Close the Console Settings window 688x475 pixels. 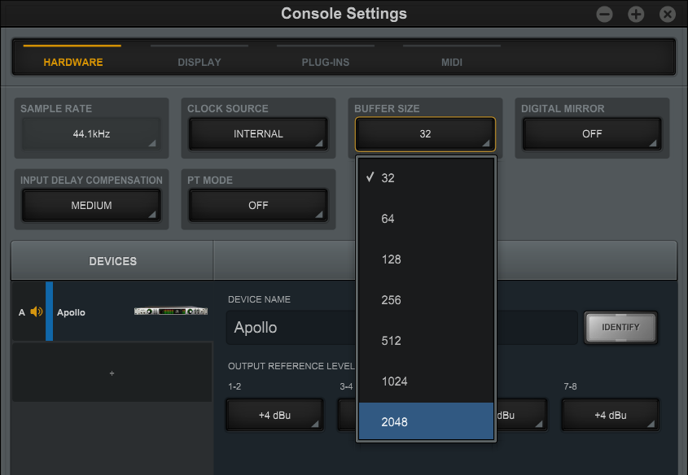pyautogui.click(x=668, y=14)
